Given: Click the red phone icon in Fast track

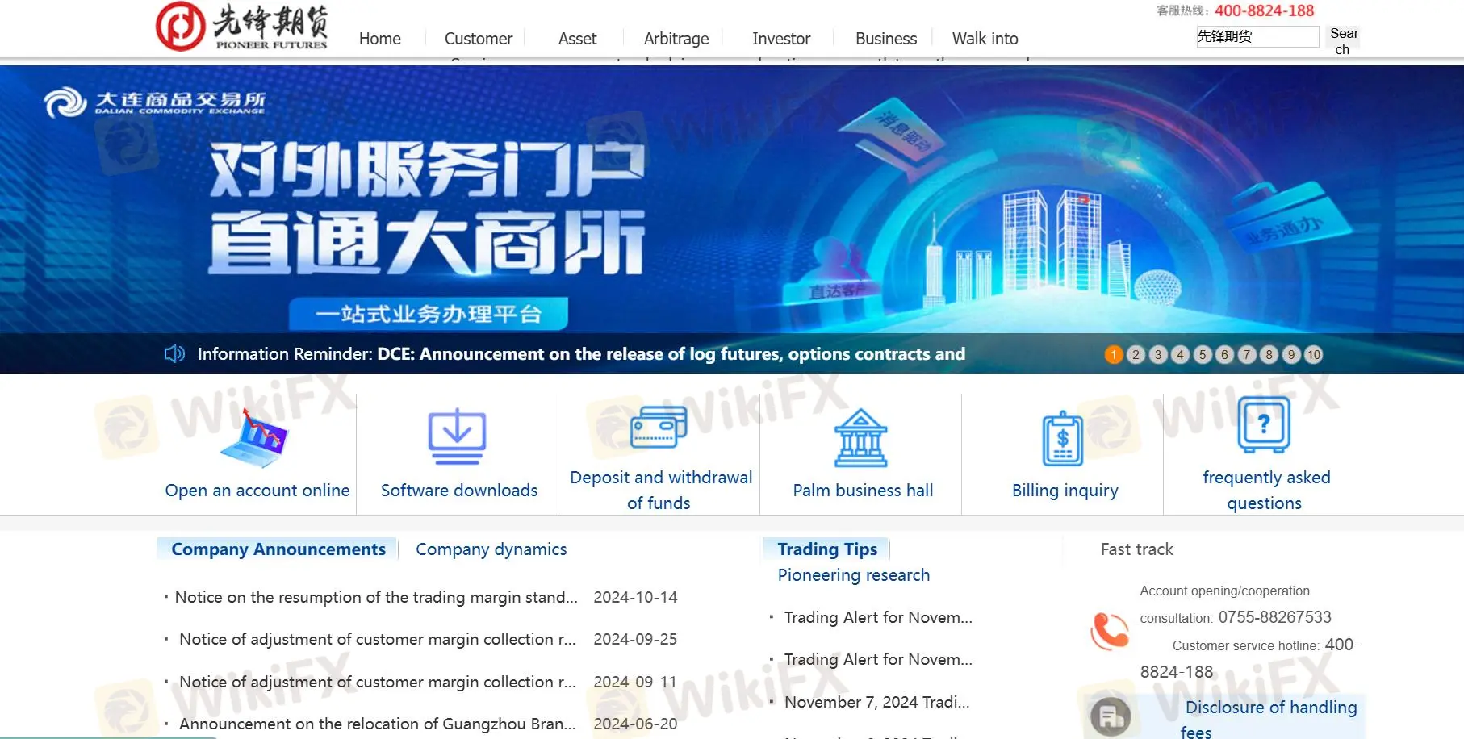Looking at the screenshot, I should [1110, 631].
